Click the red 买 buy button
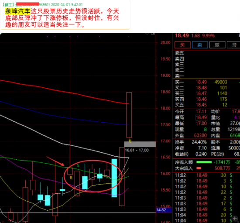The width and height of the screenshot is (240, 223). 182,45
